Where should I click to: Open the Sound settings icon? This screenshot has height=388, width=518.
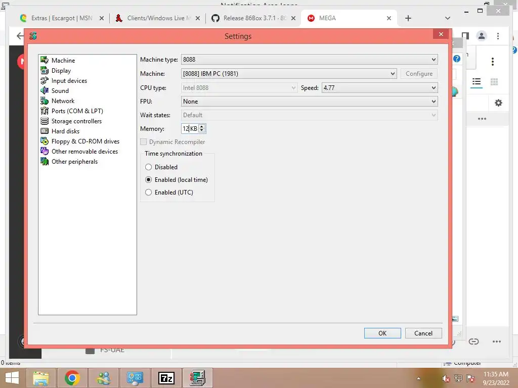pyautogui.click(x=45, y=90)
